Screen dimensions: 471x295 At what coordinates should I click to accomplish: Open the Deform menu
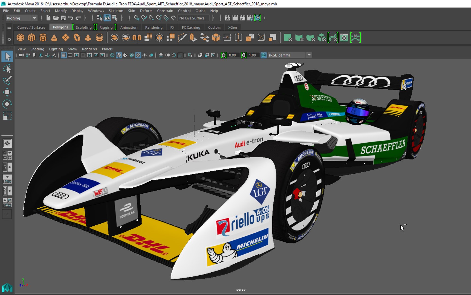pyautogui.click(x=146, y=11)
